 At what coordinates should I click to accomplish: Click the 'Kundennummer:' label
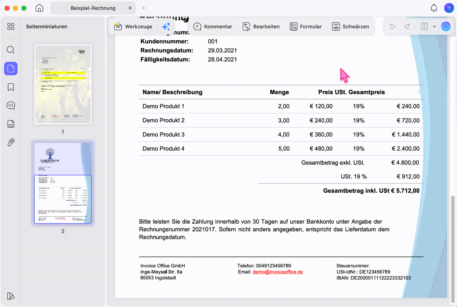pos(164,41)
